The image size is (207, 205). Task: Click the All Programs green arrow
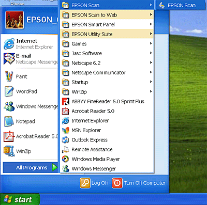[55, 167]
